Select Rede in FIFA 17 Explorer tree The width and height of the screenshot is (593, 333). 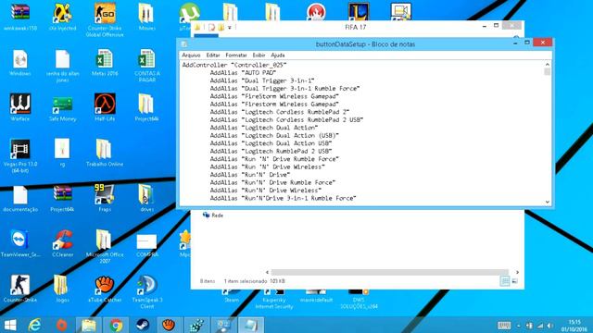point(213,216)
